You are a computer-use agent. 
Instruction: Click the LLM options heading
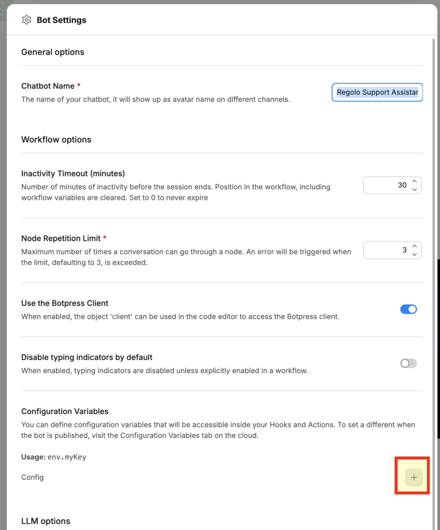click(46, 521)
